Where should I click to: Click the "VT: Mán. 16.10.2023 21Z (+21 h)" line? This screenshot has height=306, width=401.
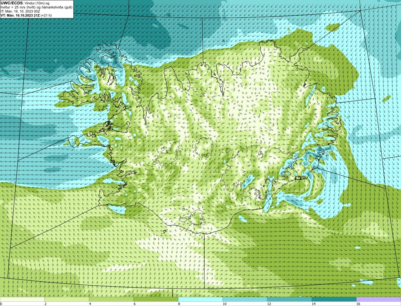click(26, 15)
